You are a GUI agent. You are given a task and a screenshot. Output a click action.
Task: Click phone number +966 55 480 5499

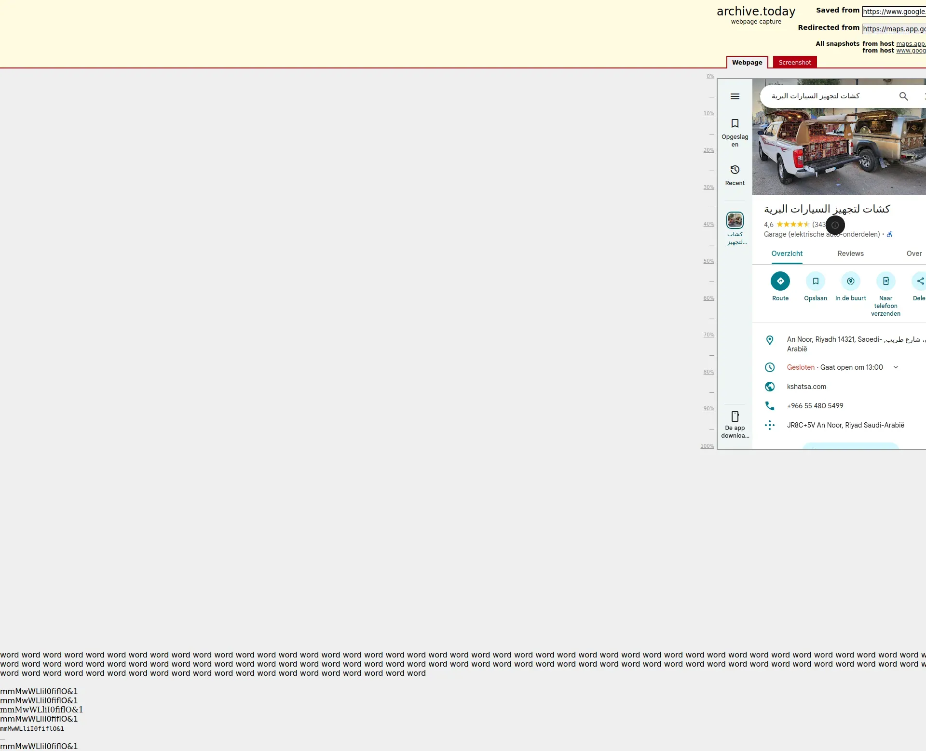(815, 406)
